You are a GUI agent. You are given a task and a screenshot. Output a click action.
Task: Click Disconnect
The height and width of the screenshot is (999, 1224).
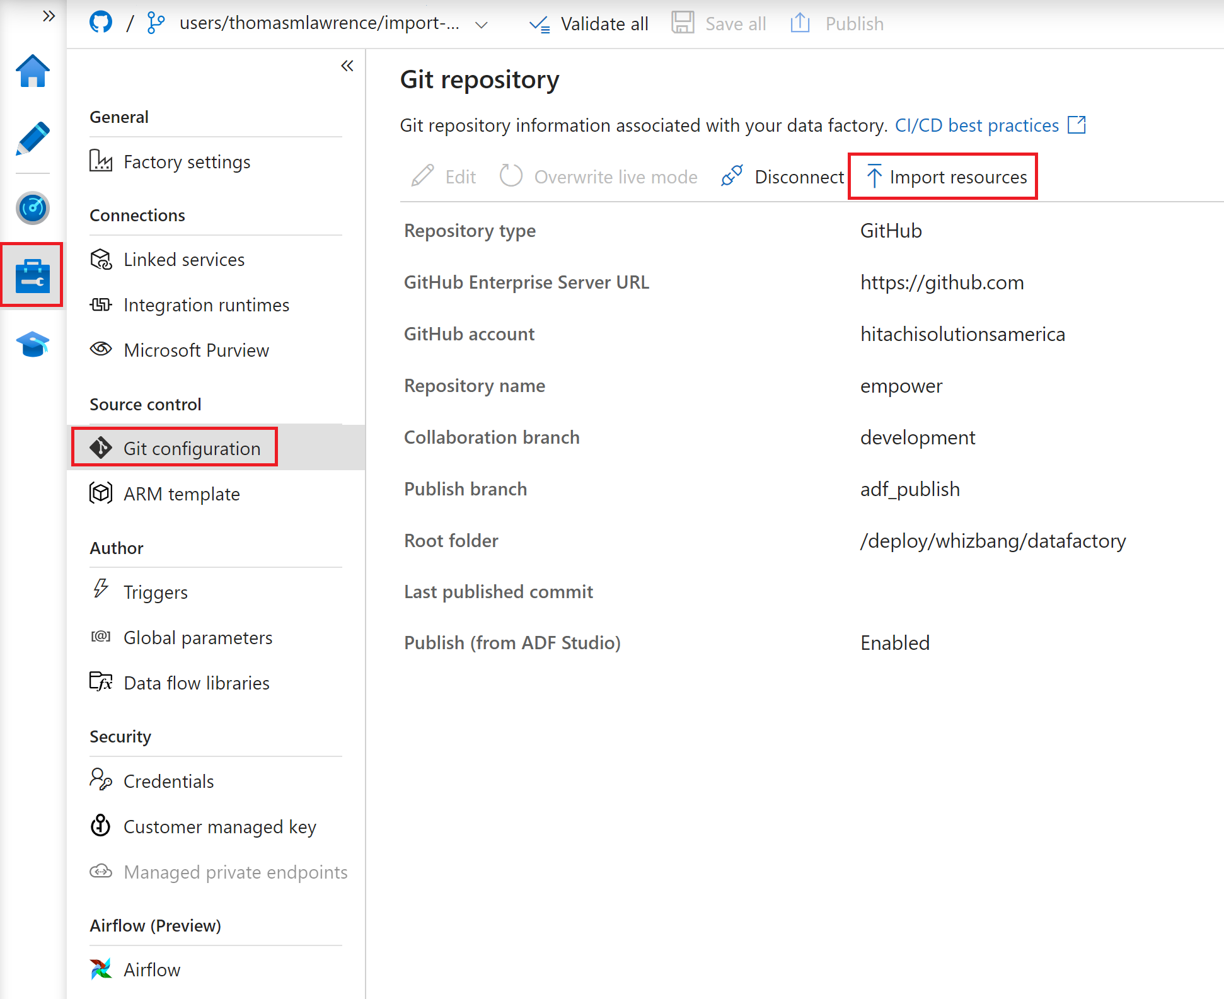pyautogui.click(x=782, y=177)
